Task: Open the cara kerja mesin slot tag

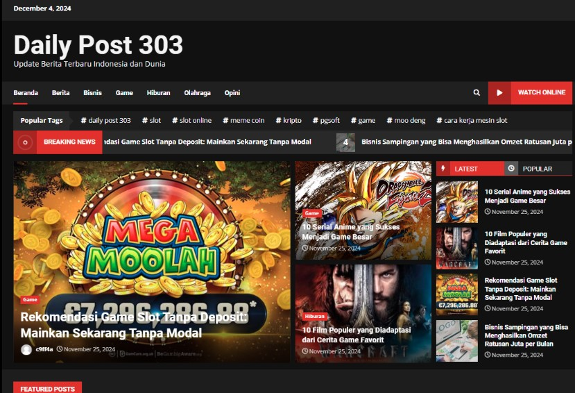Action: (x=472, y=120)
